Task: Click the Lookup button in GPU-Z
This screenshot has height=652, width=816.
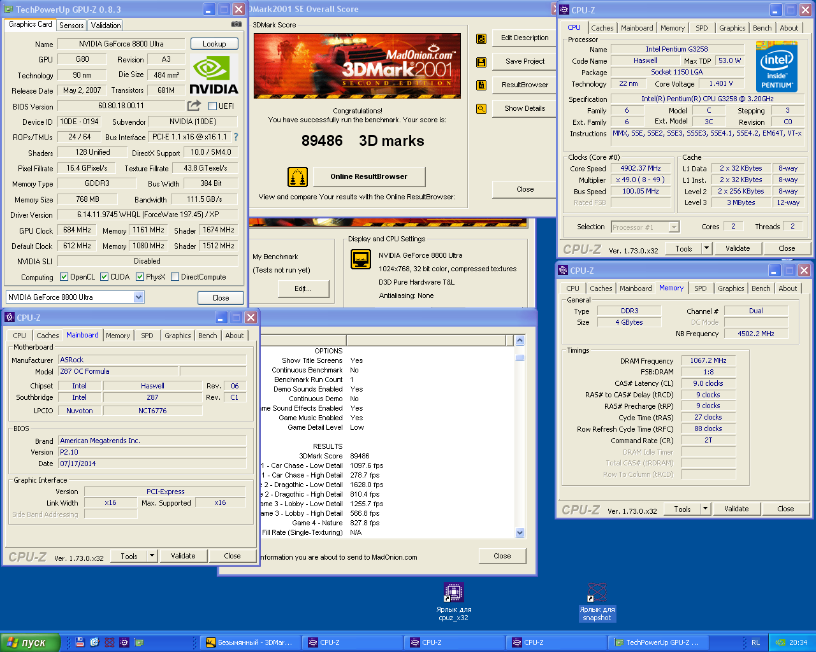Action: [214, 44]
